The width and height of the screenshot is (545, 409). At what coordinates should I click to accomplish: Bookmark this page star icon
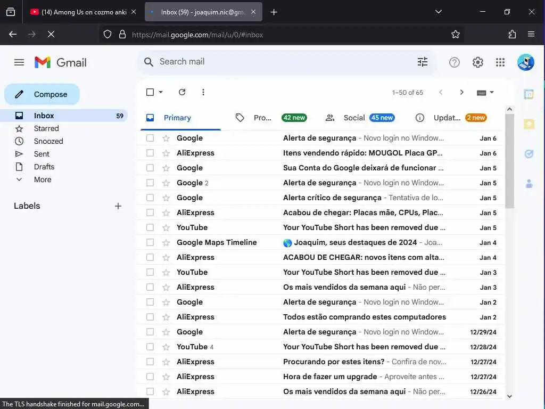[456, 34]
